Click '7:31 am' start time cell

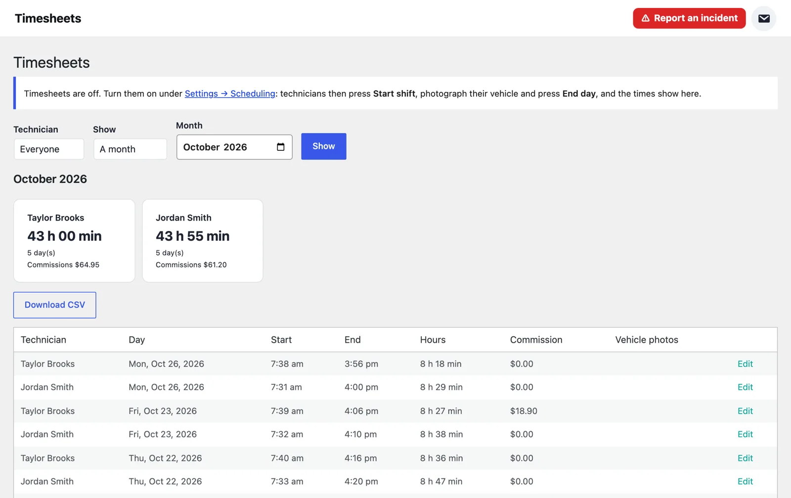[x=286, y=387]
